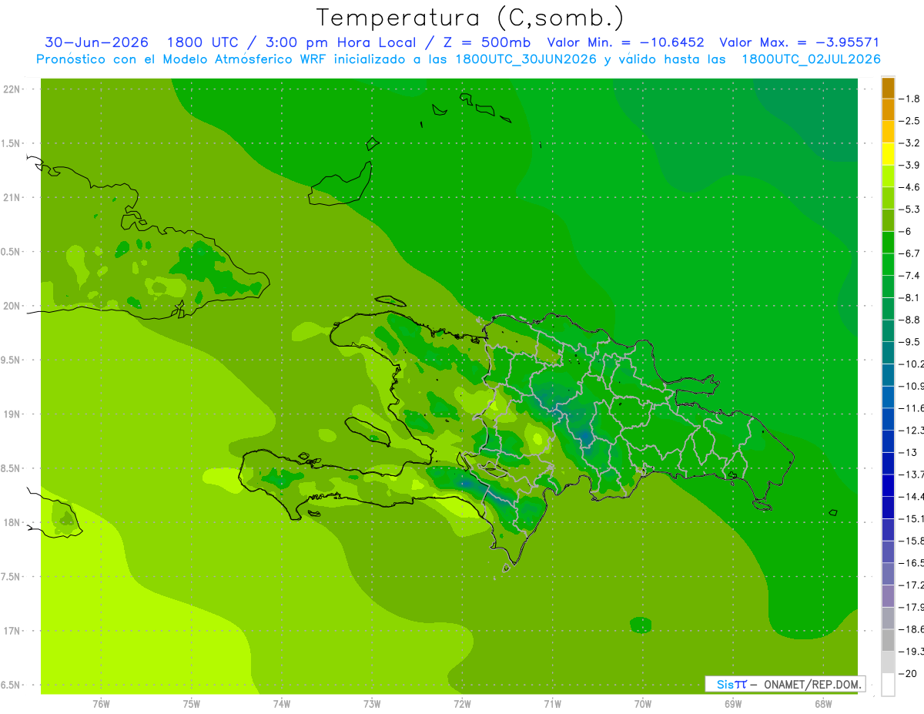Click the "Valor Min. = -10.6452" readout
The image size is (924, 714).
point(625,42)
